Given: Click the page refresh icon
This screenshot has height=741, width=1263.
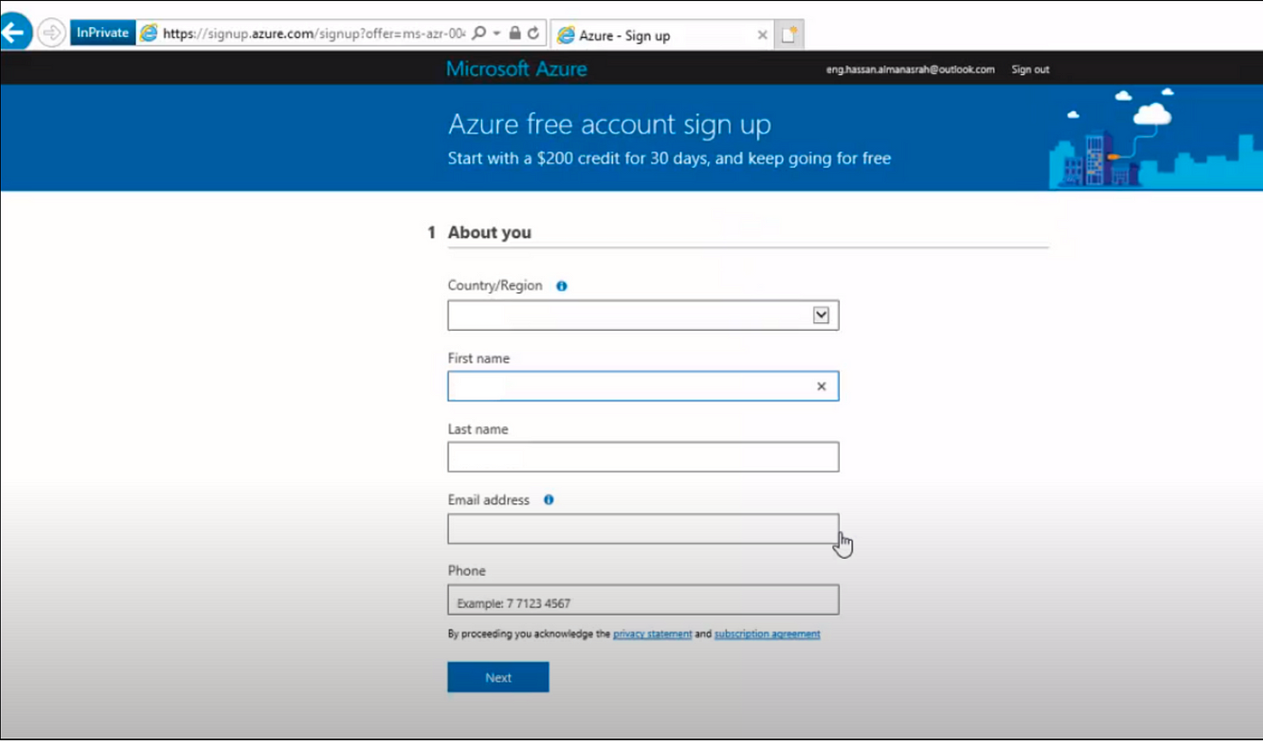Looking at the screenshot, I should click(533, 32).
